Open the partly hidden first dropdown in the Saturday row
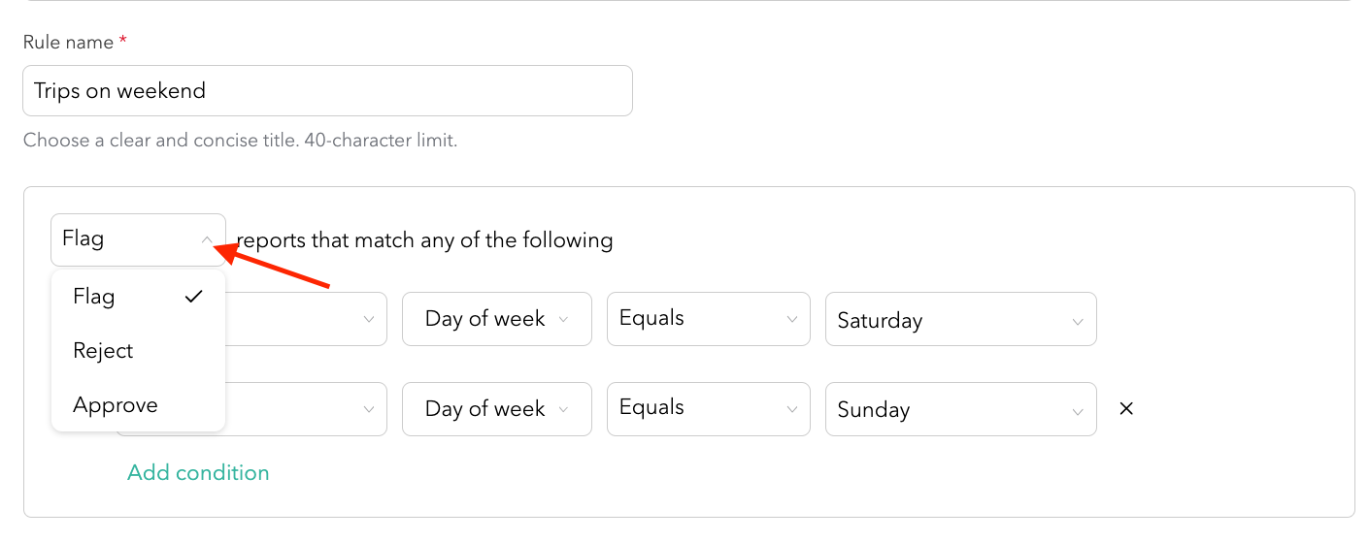 (307, 319)
